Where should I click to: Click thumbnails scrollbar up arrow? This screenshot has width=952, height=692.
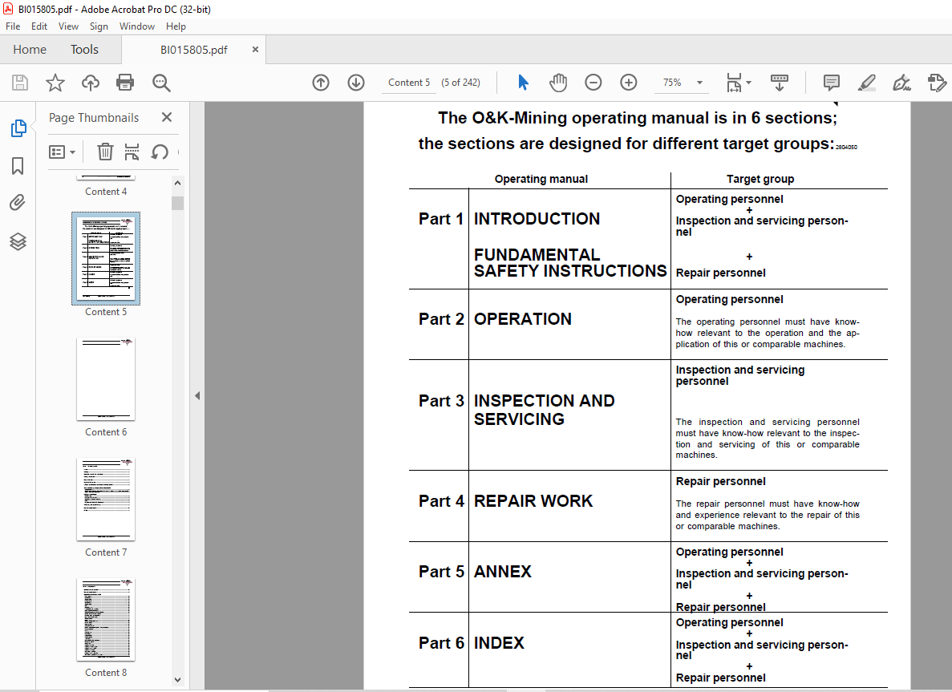click(177, 183)
